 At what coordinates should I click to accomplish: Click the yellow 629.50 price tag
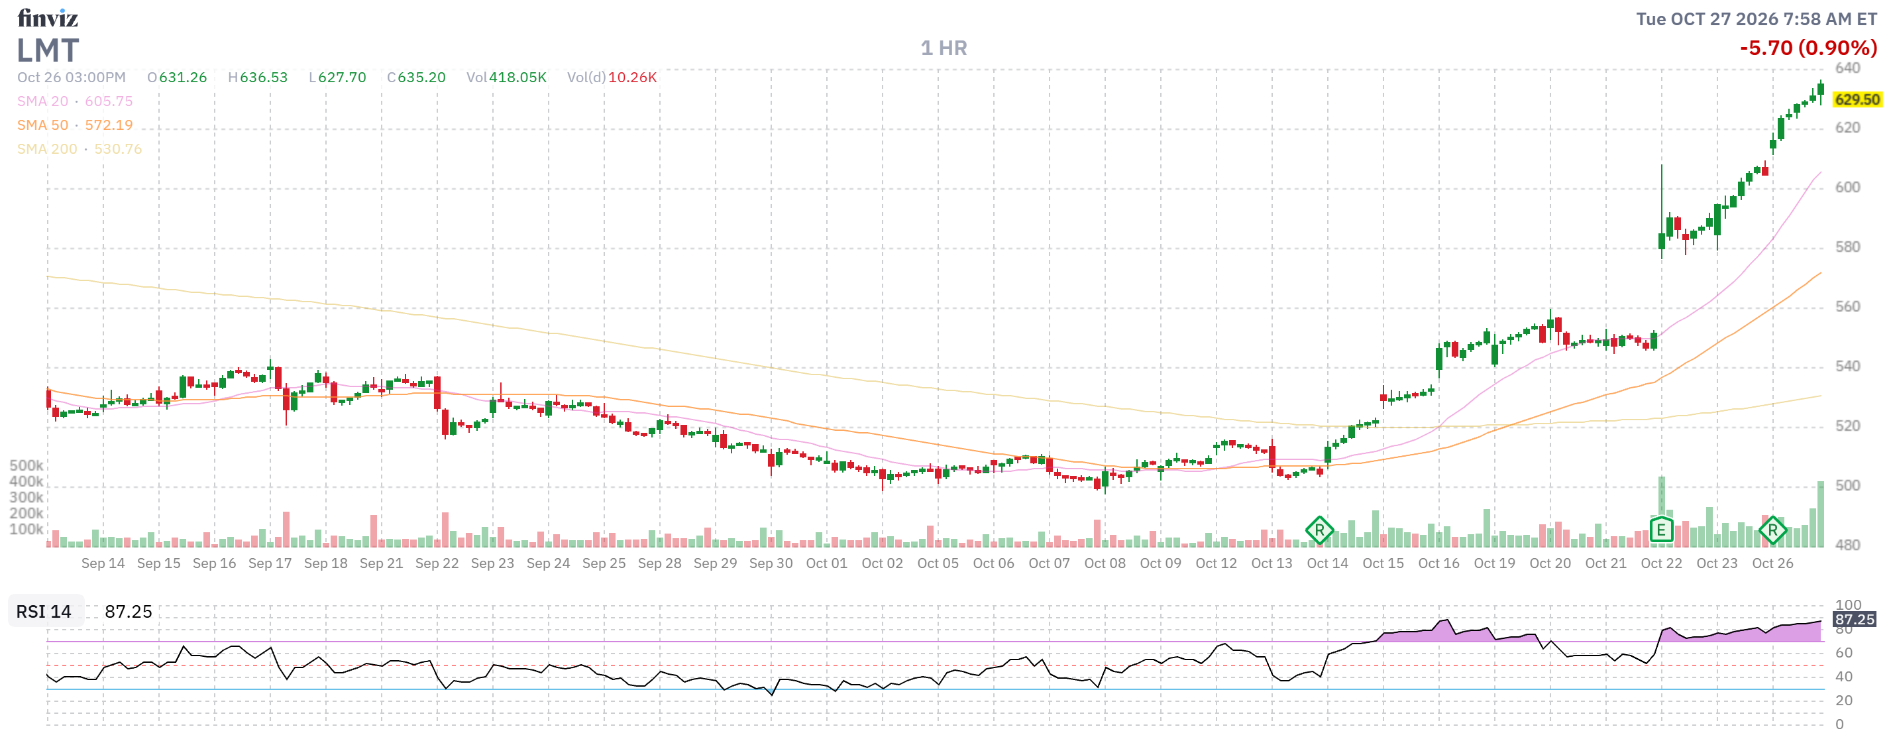click(x=1857, y=99)
